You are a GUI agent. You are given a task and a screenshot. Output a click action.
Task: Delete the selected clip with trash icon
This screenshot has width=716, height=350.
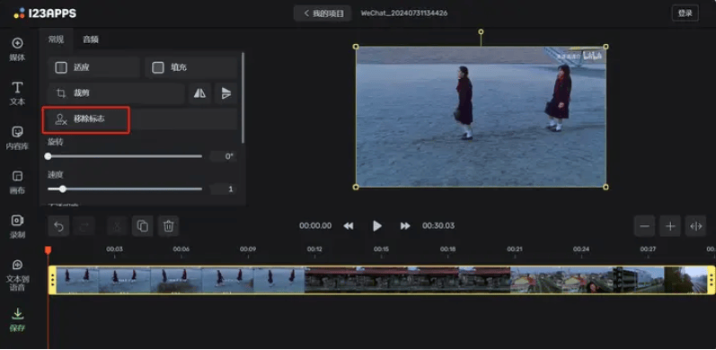tap(169, 226)
